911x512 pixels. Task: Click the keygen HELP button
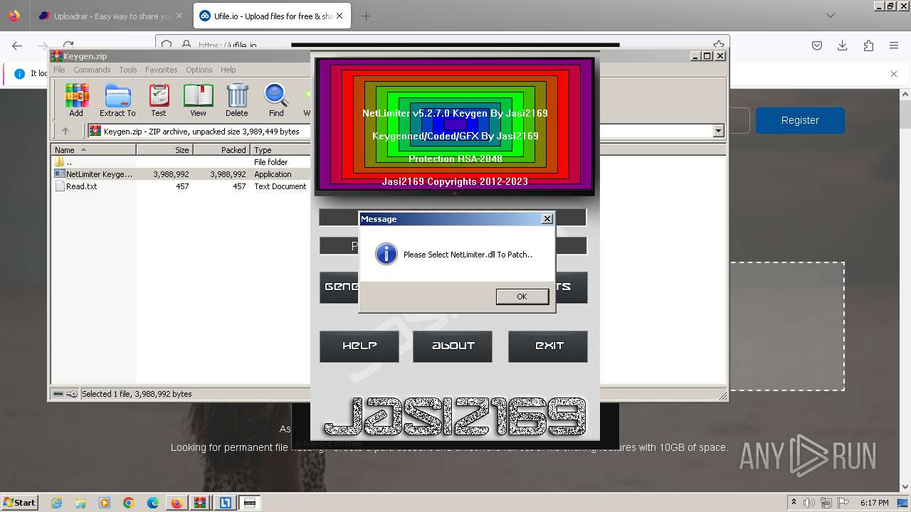[x=359, y=346]
